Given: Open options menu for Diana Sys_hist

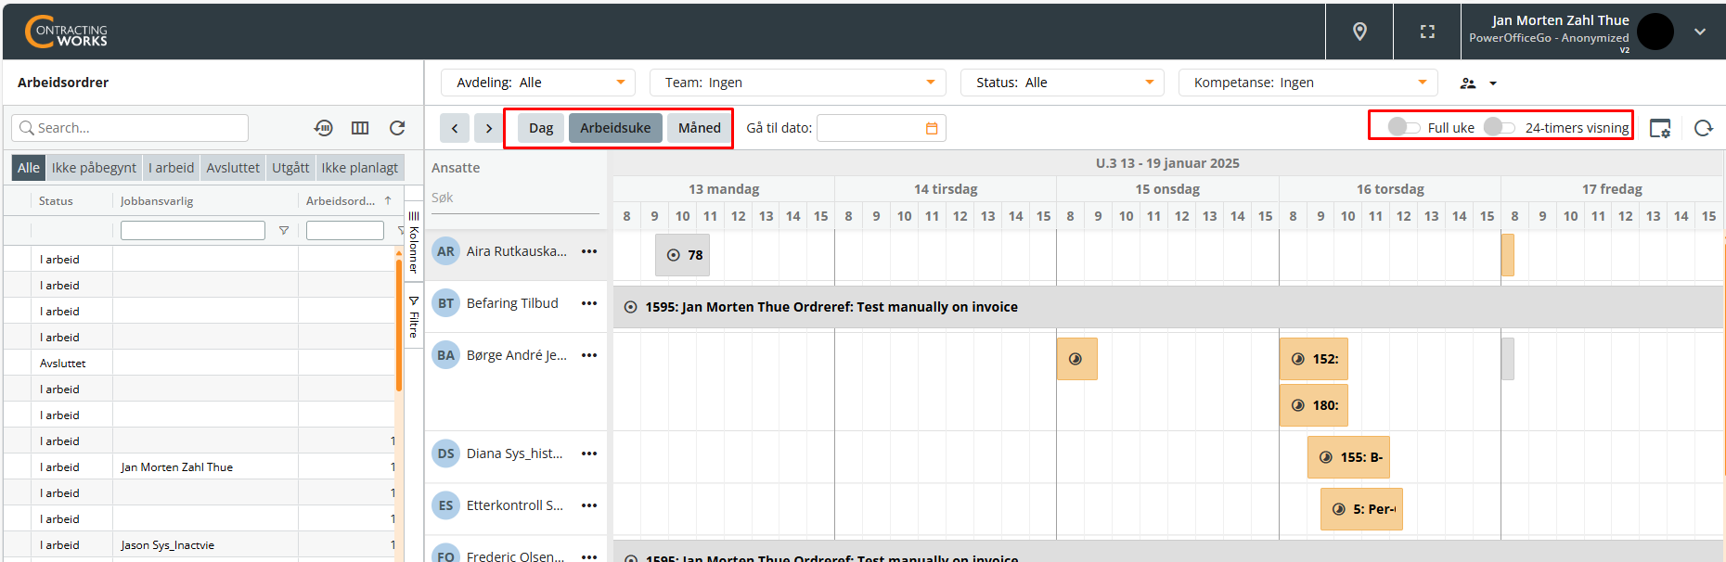Looking at the screenshot, I should [x=589, y=453].
